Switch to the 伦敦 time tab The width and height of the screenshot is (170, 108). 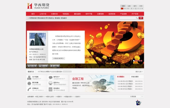point(129,6)
